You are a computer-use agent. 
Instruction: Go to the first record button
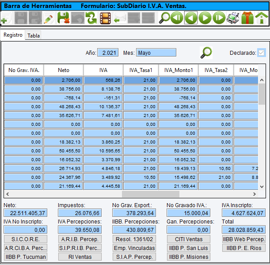(x=177, y=18)
